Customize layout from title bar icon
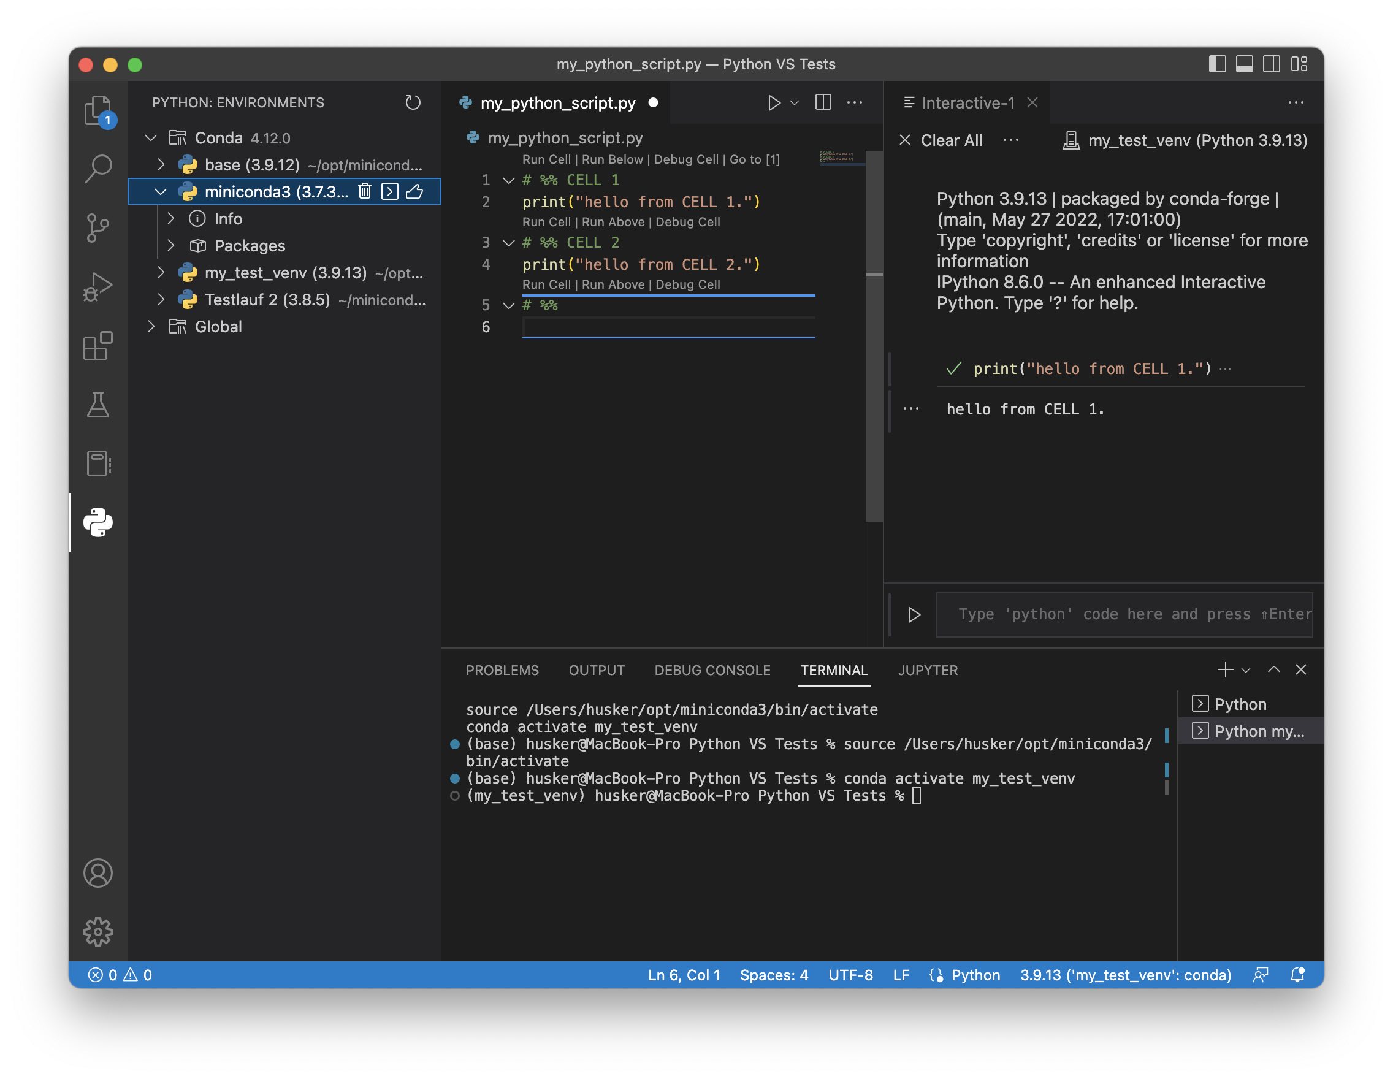1393x1079 pixels. pyautogui.click(x=1299, y=64)
